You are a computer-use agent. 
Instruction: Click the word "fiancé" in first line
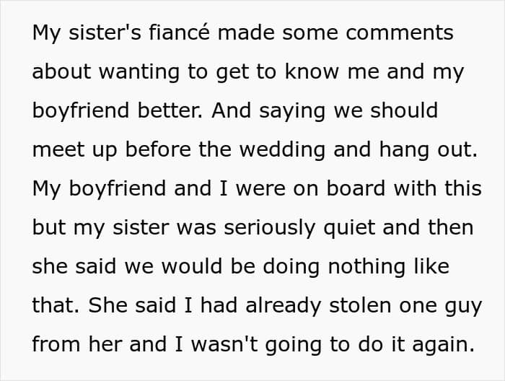pyautogui.click(x=180, y=32)
